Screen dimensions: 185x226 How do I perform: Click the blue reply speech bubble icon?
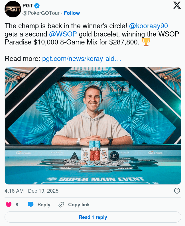pyautogui.click(x=31, y=205)
